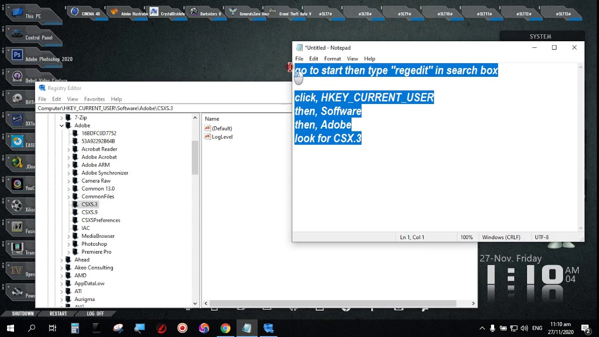
Task: Open the CrystalDiskInfo dock shortcut
Action: (x=167, y=13)
